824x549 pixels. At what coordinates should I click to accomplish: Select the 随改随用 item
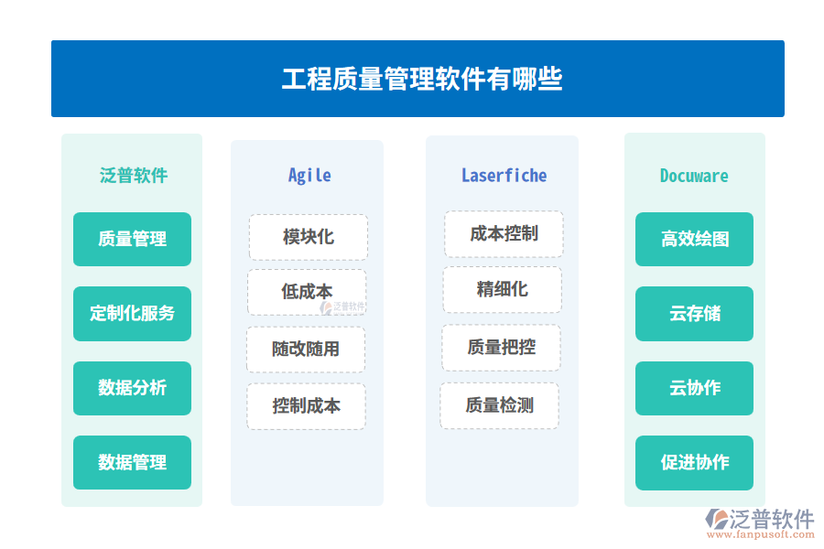coord(306,349)
